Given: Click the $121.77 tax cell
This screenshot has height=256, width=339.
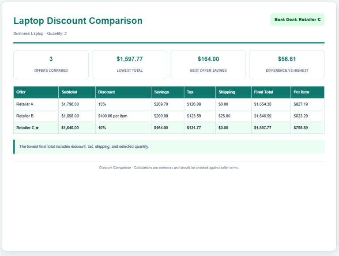Looking at the screenshot, I should [200, 128].
